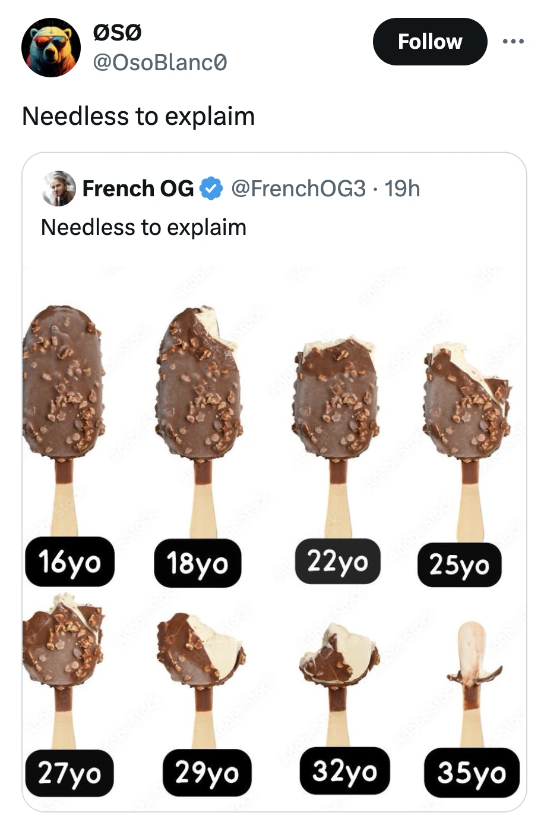Screen dimensions: 544x828
Task: Click the Follow button
Action: point(430,41)
